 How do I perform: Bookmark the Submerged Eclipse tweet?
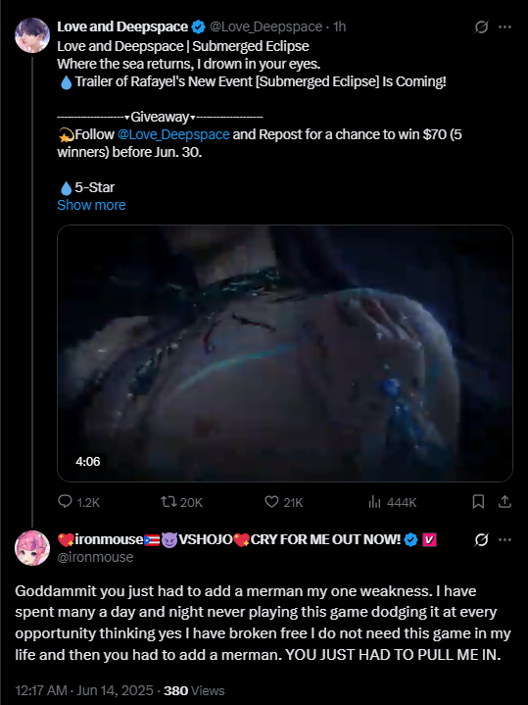[479, 502]
